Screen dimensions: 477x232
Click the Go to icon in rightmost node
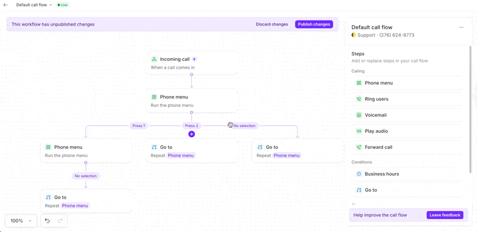[260, 147]
